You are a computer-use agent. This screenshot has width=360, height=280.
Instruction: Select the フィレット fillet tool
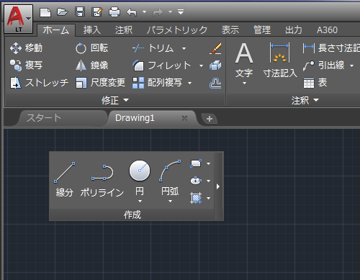pos(162,66)
